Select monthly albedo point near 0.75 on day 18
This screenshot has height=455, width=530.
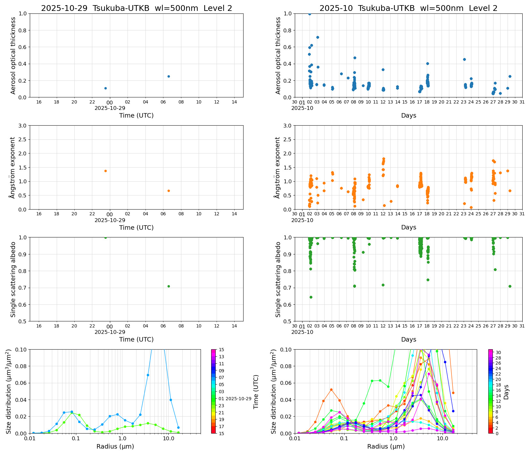pos(428,280)
